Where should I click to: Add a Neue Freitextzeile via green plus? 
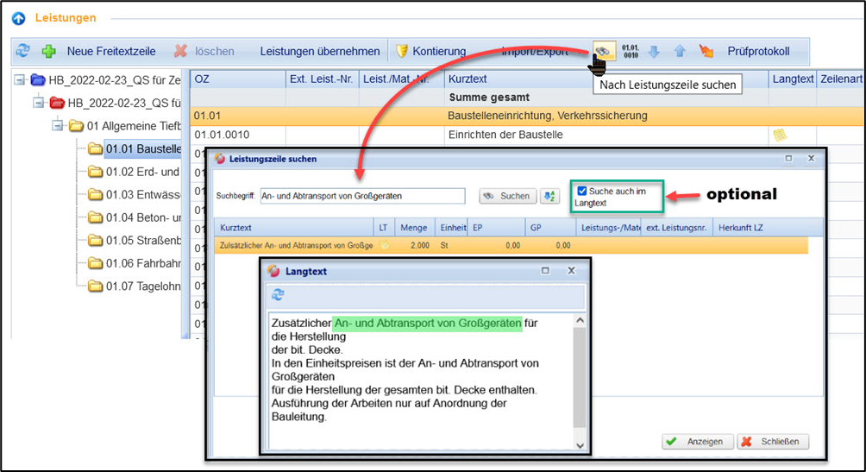(49, 52)
